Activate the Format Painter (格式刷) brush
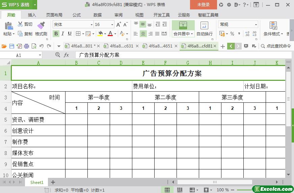Image resolution: width=294 pixels, height=193 pixels. click(x=41, y=26)
